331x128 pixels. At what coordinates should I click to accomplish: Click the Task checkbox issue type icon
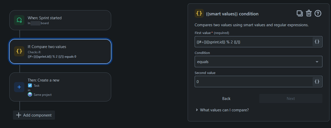click(x=30, y=86)
